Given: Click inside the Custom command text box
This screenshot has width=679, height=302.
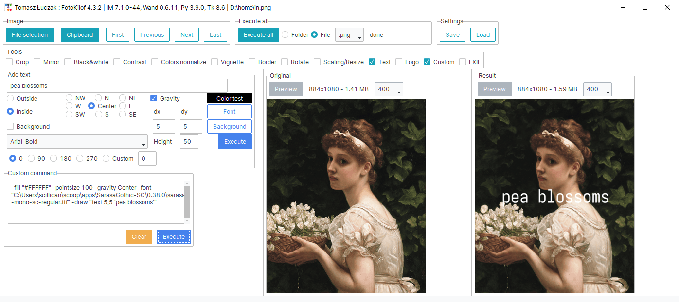Looking at the screenshot, I should [96, 202].
